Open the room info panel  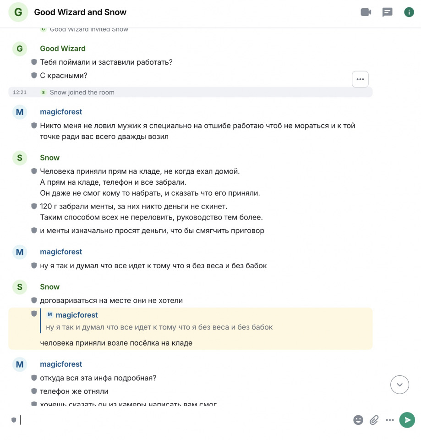point(409,12)
